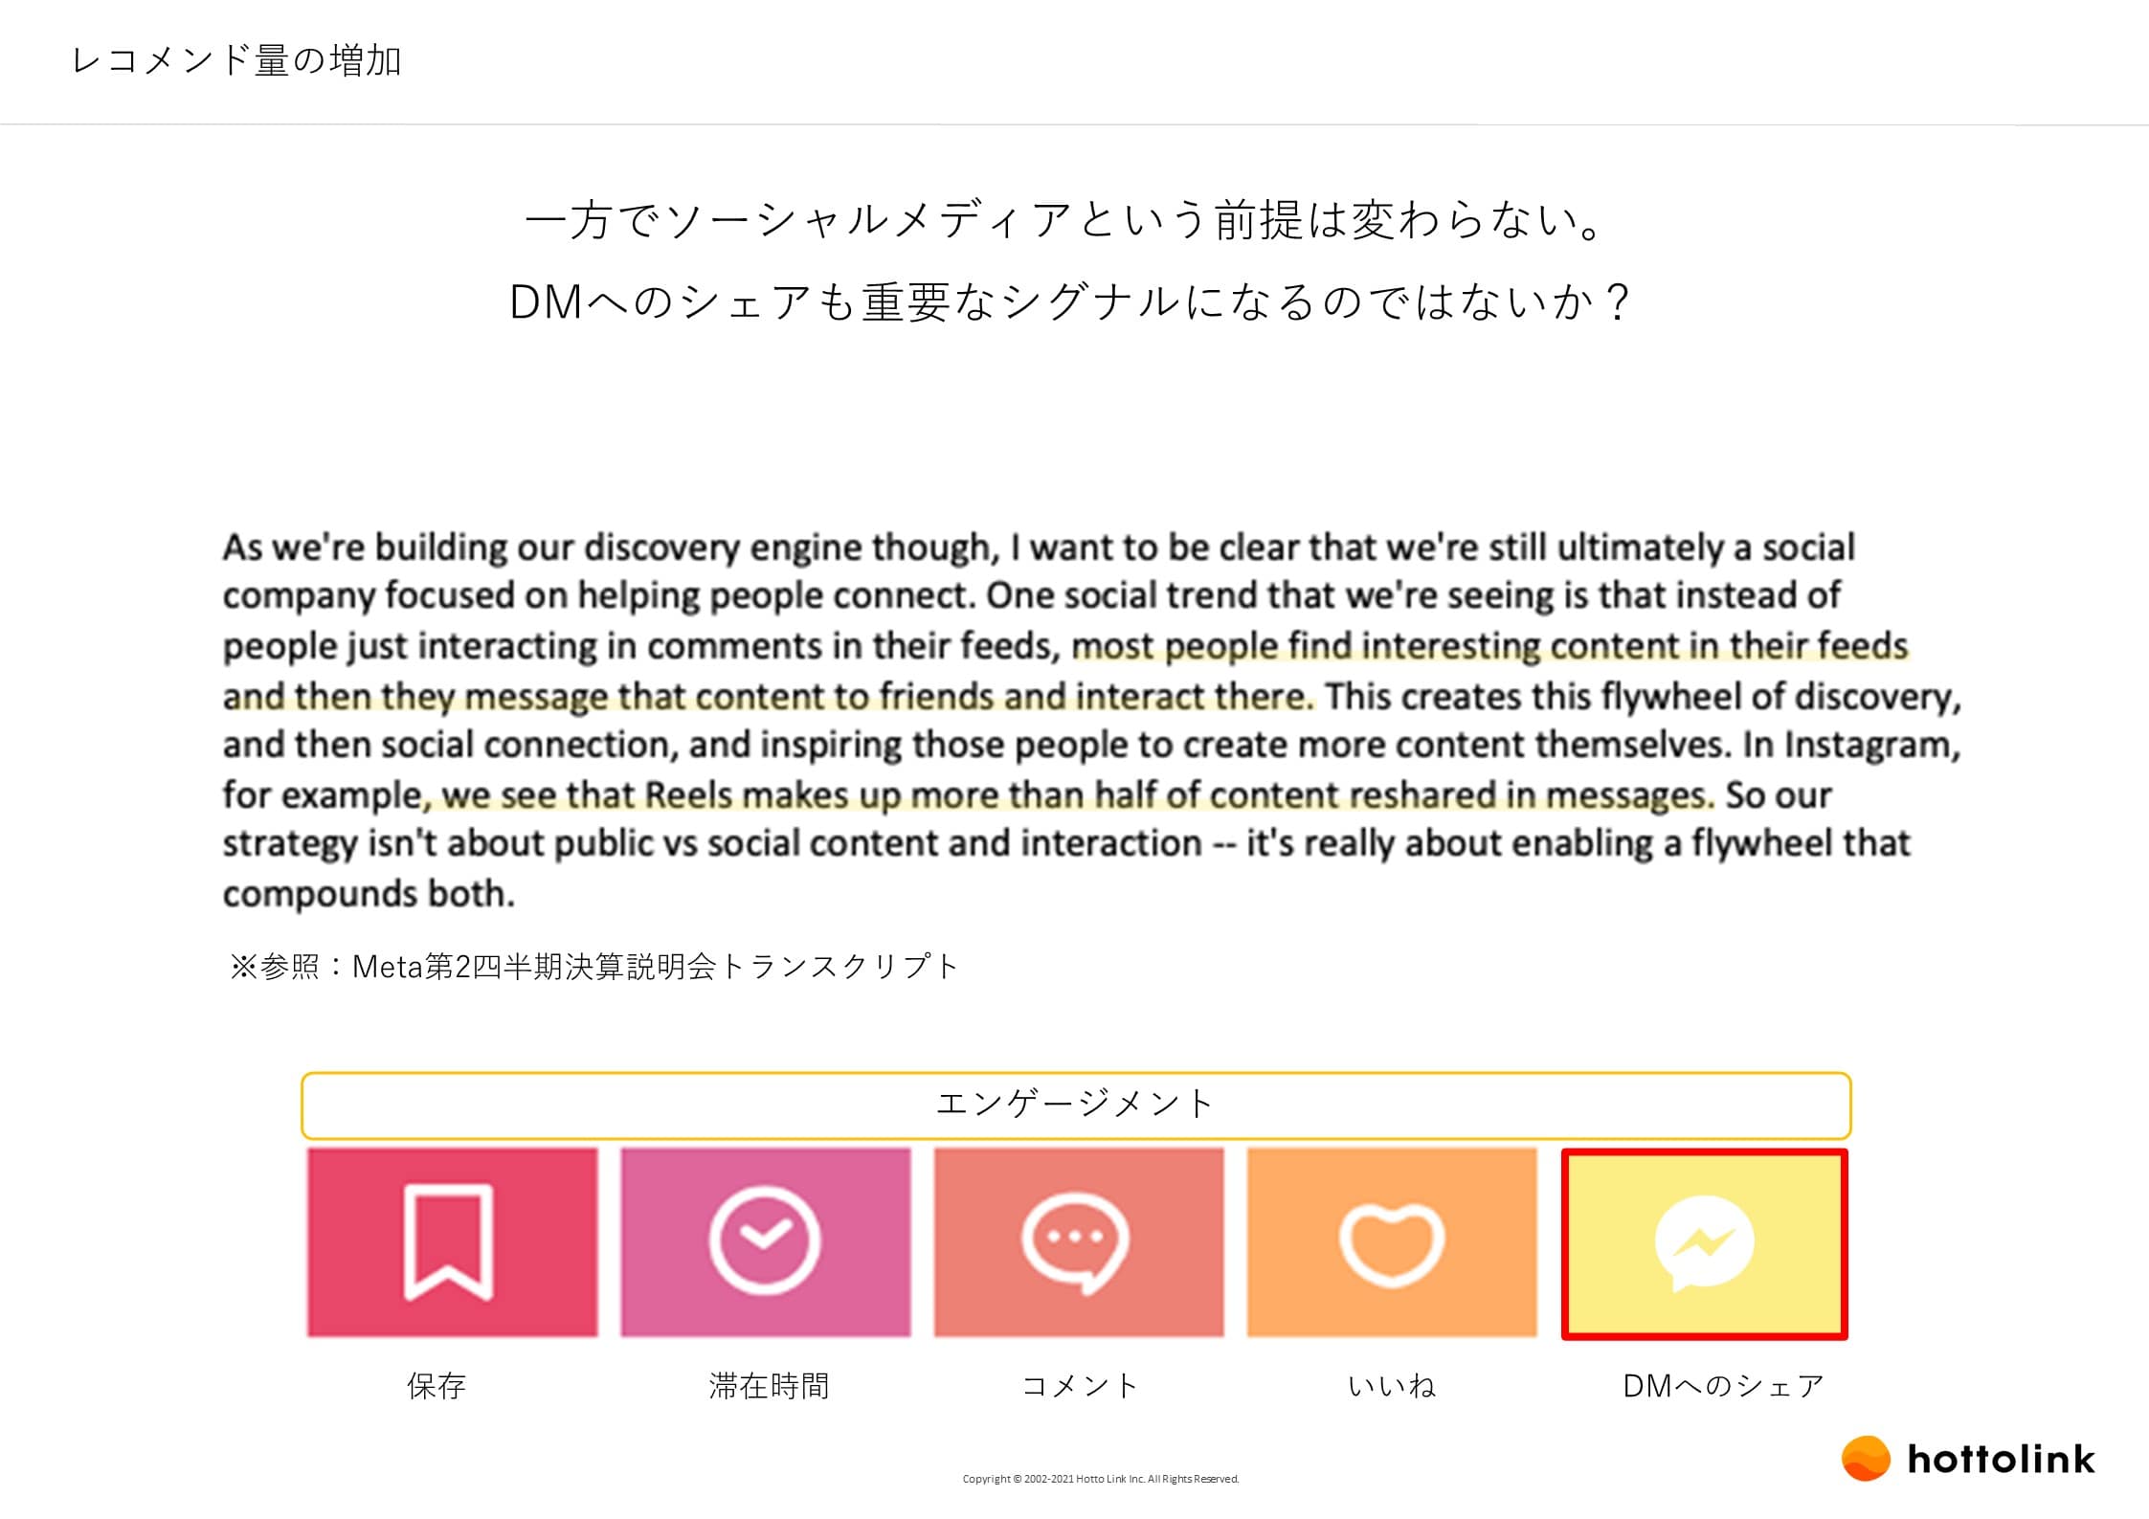
Task: Click the いいね label
Action: click(x=1392, y=1385)
